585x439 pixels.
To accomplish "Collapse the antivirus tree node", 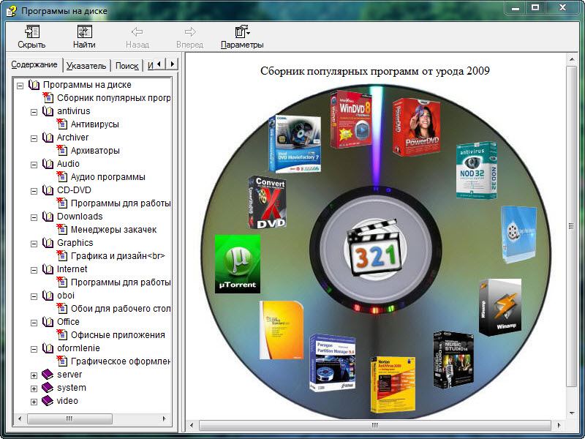I will pyautogui.click(x=34, y=112).
